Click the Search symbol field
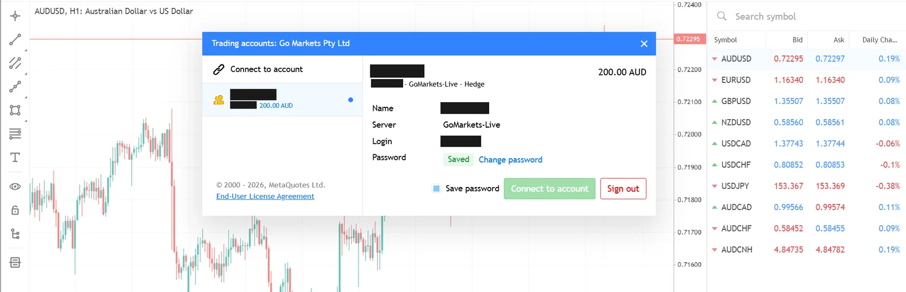The image size is (906, 292). pyautogui.click(x=810, y=16)
